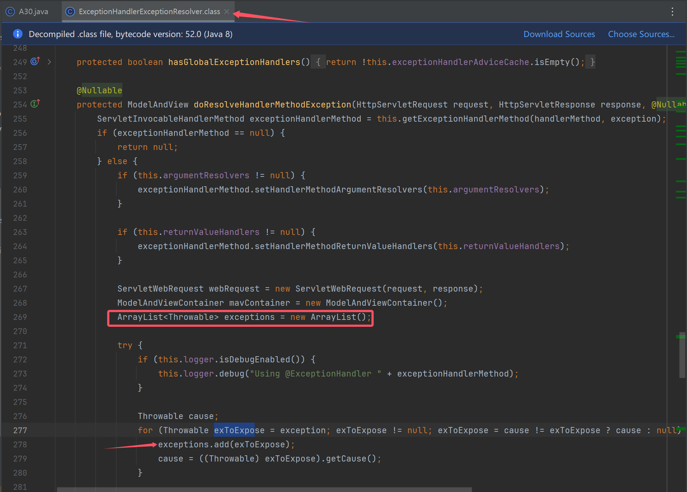Click the Download Sources link
The width and height of the screenshot is (687, 492).
559,34
